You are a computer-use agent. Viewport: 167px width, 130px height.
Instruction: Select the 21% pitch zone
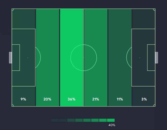click(96, 58)
